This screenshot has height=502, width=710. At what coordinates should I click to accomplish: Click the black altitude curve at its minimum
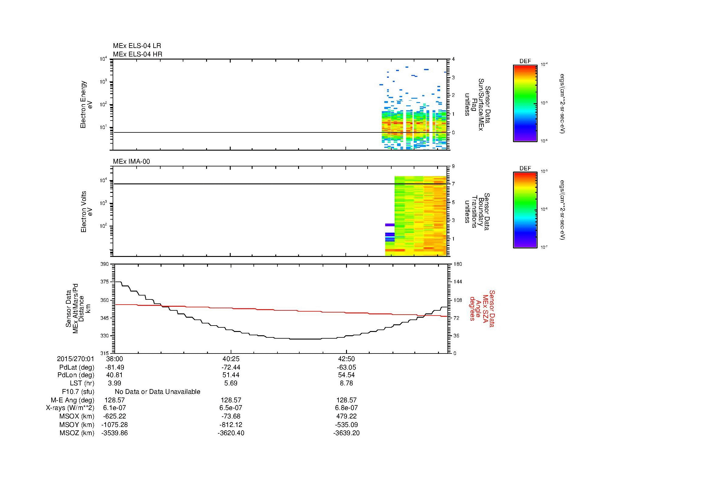click(x=304, y=339)
